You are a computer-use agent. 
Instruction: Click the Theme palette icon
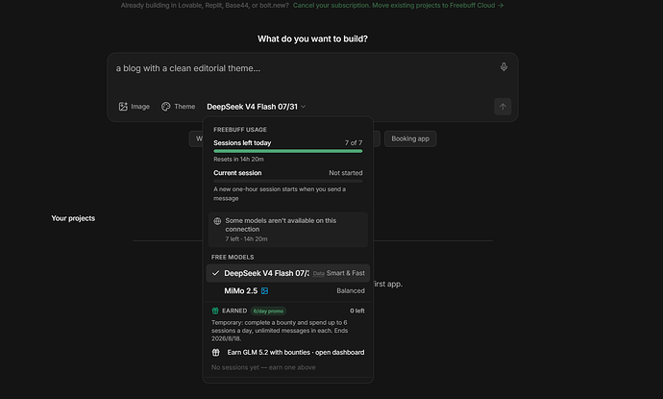click(165, 107)
